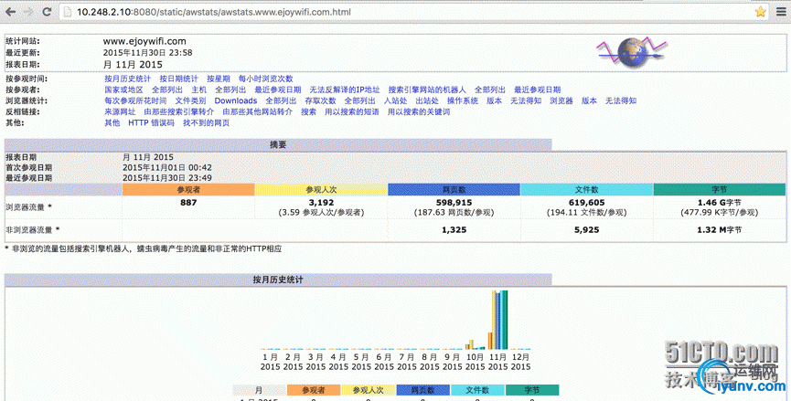Open the 由那些搜索引擎转介 link

[x=179, y=111]
